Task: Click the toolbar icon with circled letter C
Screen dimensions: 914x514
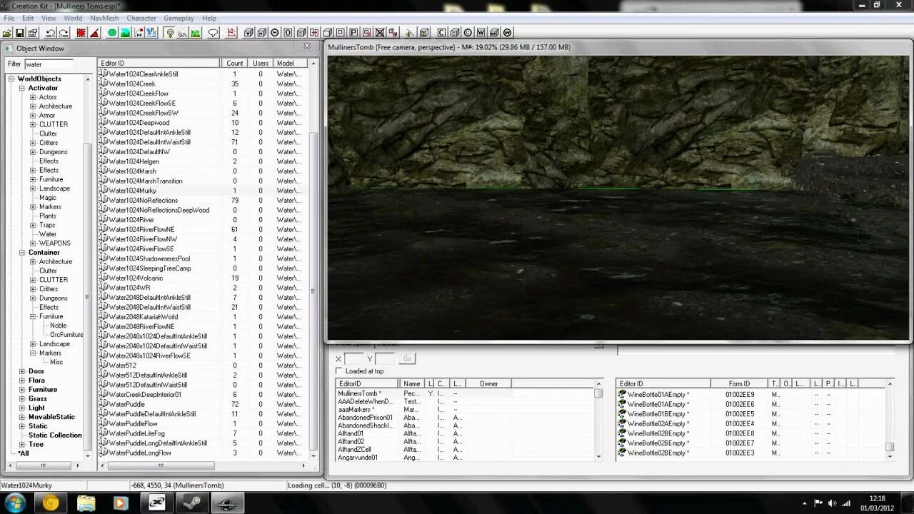Action: pyautogui.click(x=467, y=33)
